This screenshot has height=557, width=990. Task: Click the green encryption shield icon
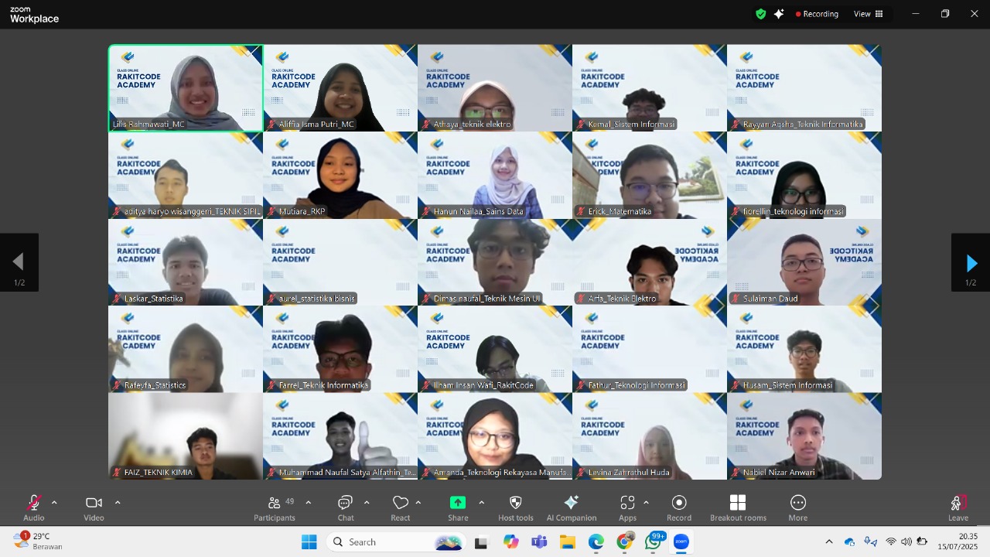(761, 14)
